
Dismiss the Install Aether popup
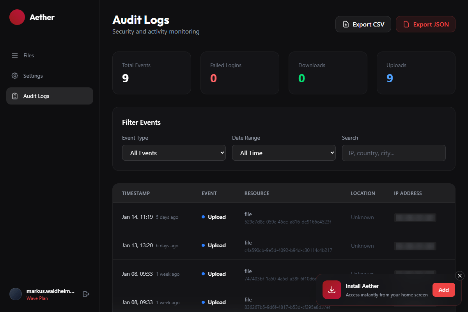pyautogui.click(x=460, y=276)
